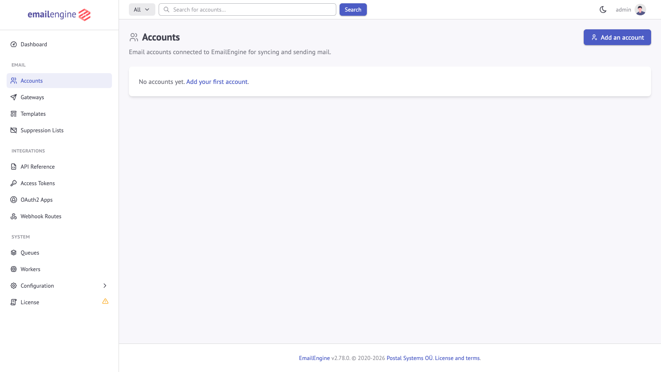The height and width of the screenshot is (372, 661).
Task: Click the Accounts people icon in sidebar
Action: click(x=14, y=81)
